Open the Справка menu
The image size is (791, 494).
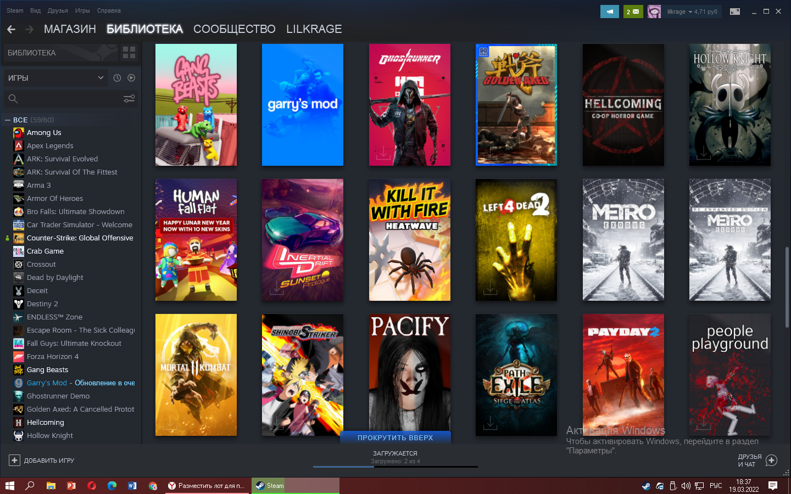(109, 10)
